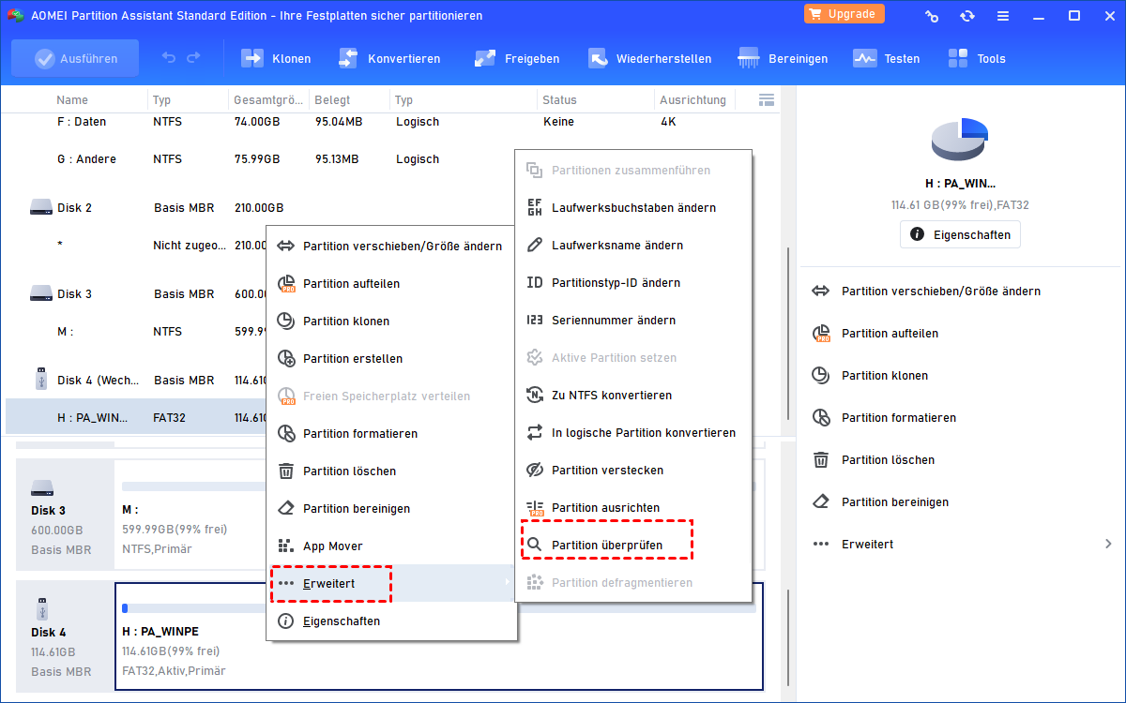Click the Ausführen apply button
The height and width of the screenshot is (703, 1126).
pyautogui.click(x=75, y=58)
